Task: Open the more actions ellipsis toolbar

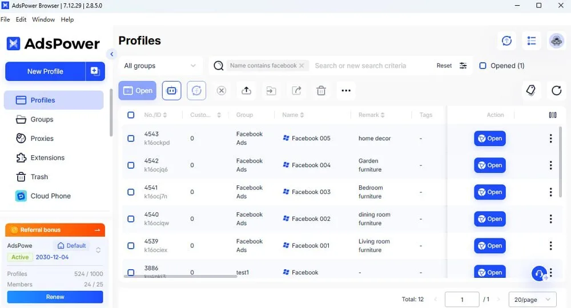Action: click(346, 91)
